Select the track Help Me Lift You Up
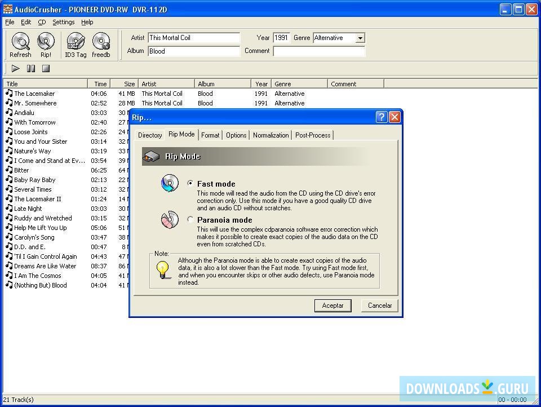 coord(41,228)
